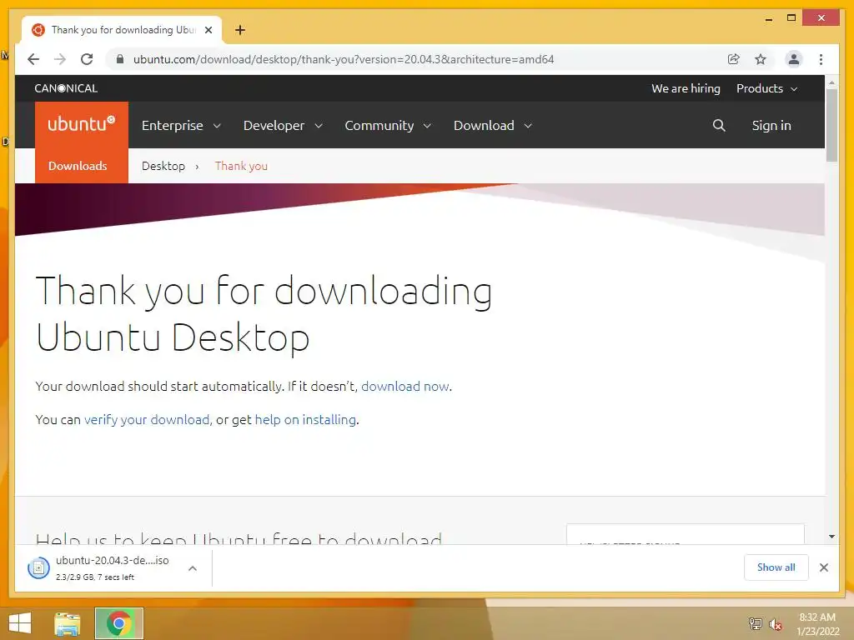Click the Canonical logo text

(66, 88)
